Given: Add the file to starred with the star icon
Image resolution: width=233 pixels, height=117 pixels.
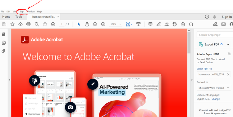Looking at the screenshot, I should coord(12,24).
